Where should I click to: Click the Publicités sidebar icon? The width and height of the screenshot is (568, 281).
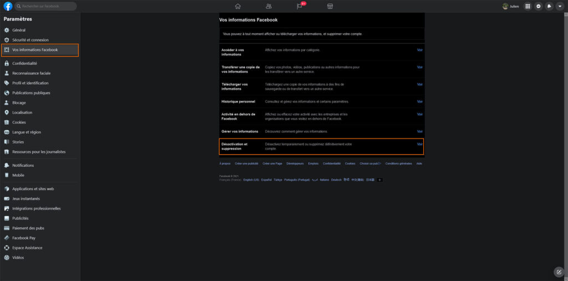click(x=6, y=218)
